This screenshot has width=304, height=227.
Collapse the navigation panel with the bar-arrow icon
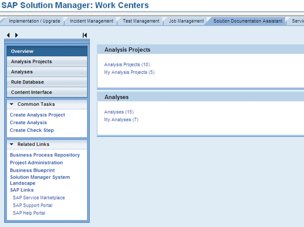(85, 35)
